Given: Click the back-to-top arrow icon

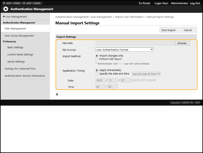Looking at the screenshot, I should 57,94.
